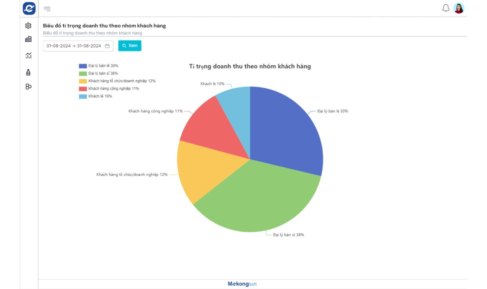Open the hexagon cluster sidebar icon
Viewport: 487px width, 289px height.
click(x=29, y=87)
